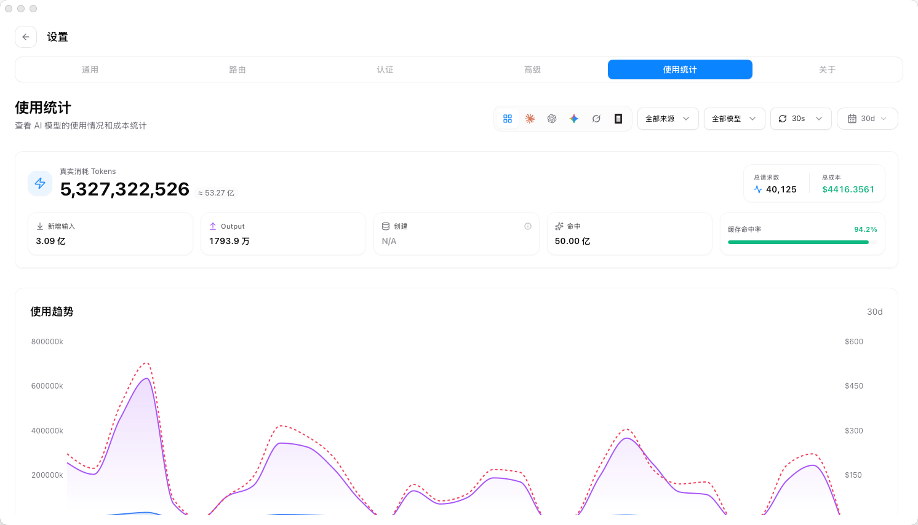The height and width of the screenshot is (525, 918).
Task: Filter usage by the OpenAI logo icon
Action: (552, 119)
